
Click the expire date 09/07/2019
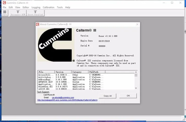pos(104,41)
